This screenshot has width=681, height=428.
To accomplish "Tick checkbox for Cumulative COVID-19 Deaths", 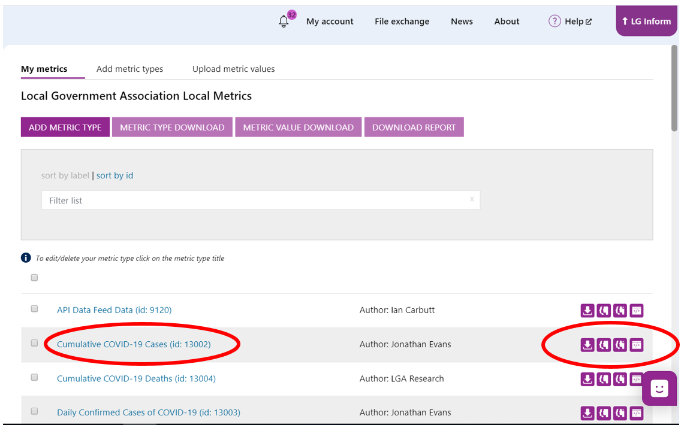I will click(x=34, y=377).
